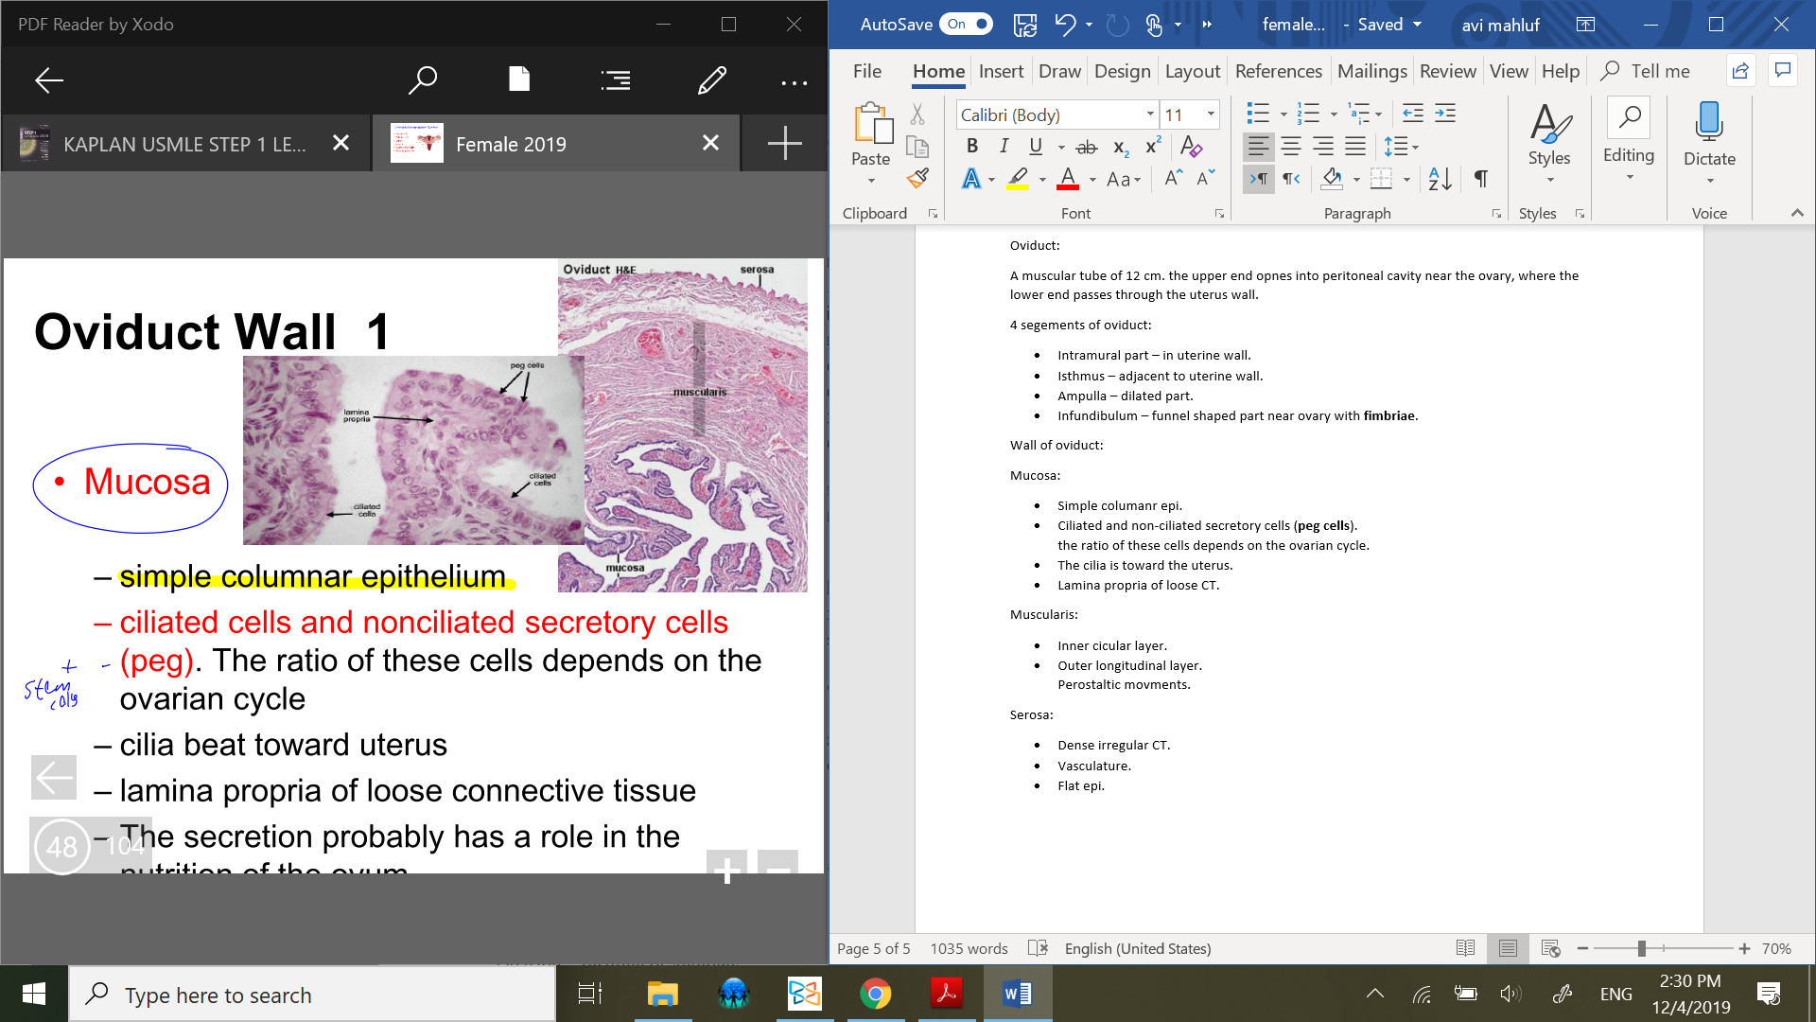This screenshot has height=1022, width=1816.
Task: Open the References ribbon tab
Action: tap(1278, 71)
